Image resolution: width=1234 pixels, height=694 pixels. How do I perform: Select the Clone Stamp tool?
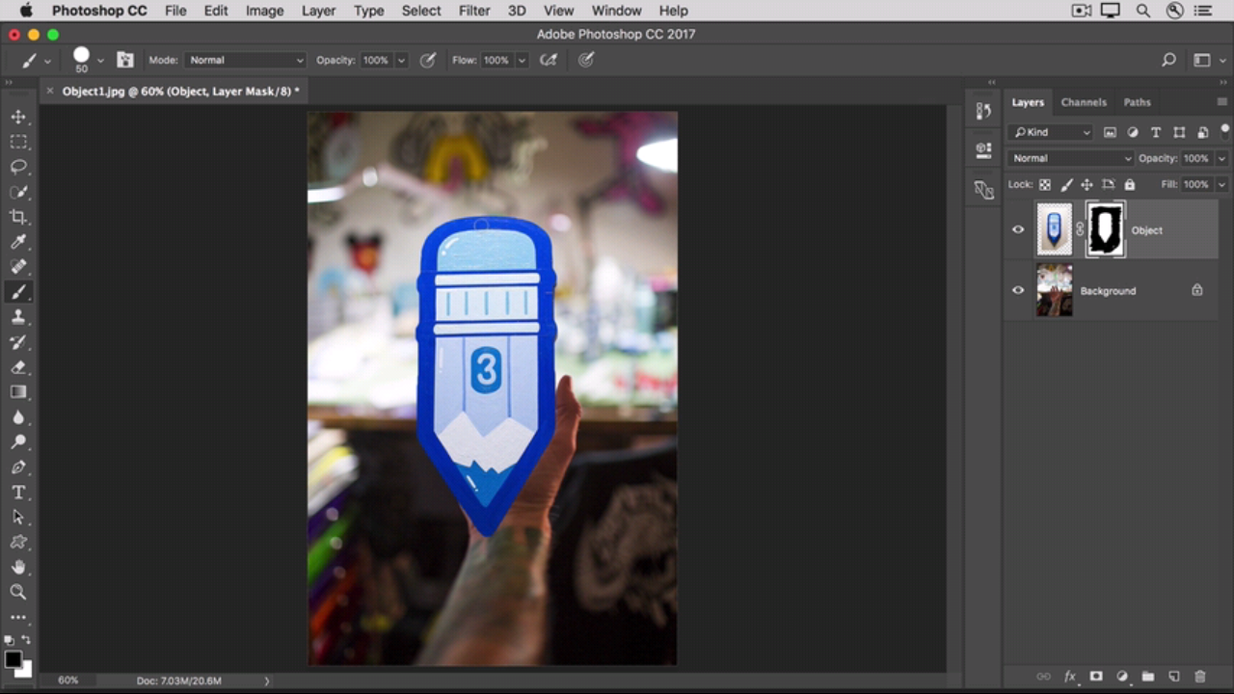18,317
